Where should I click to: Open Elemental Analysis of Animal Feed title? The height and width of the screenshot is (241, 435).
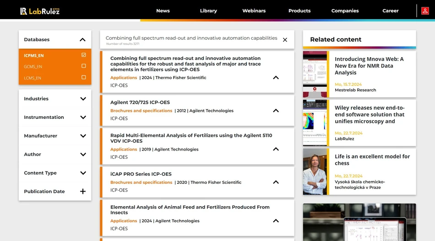click(190, 210)
